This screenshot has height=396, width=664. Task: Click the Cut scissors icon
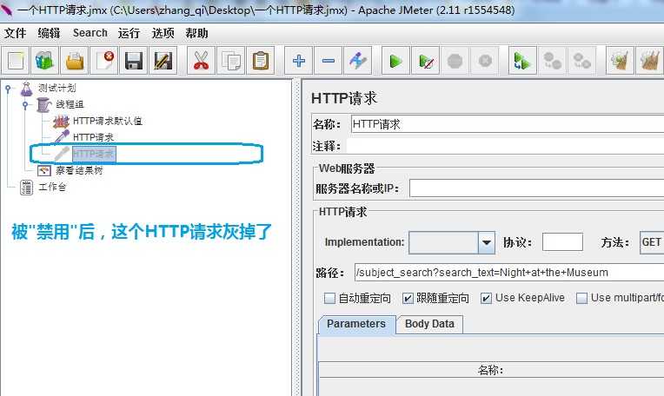(x=201, y=61)
